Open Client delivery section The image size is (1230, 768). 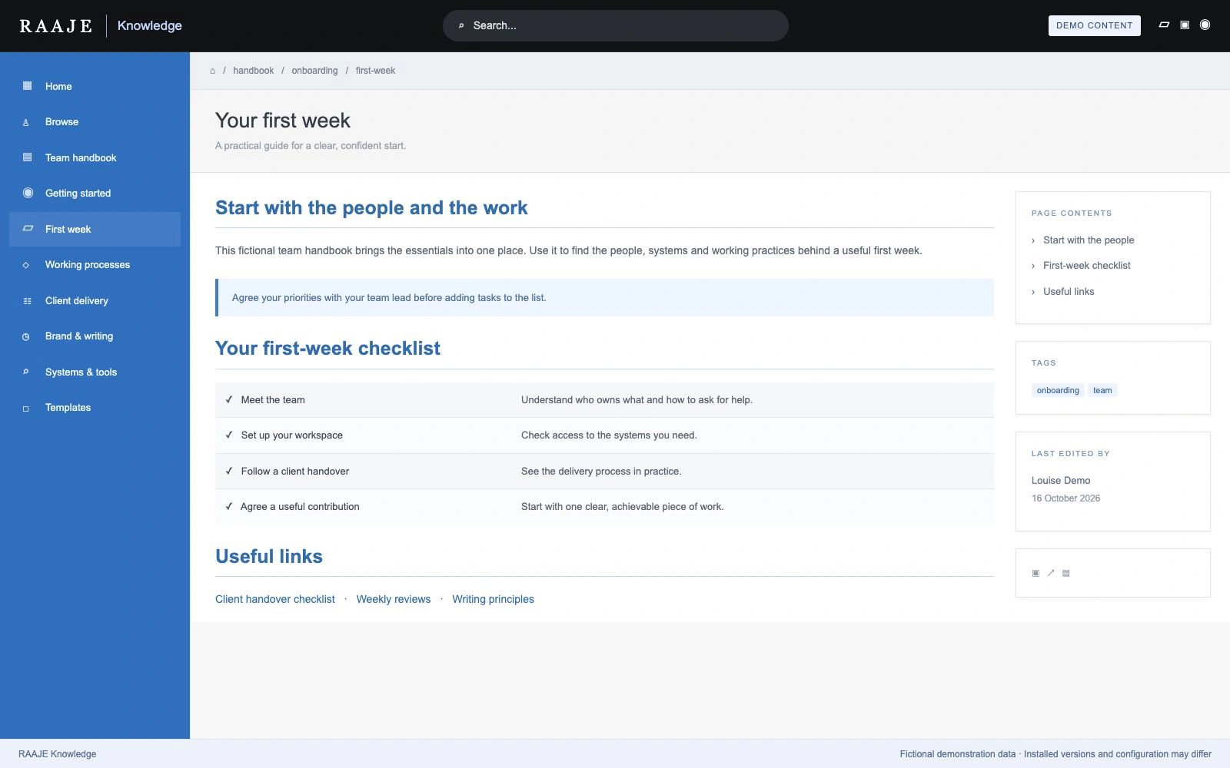pos(95,300)
